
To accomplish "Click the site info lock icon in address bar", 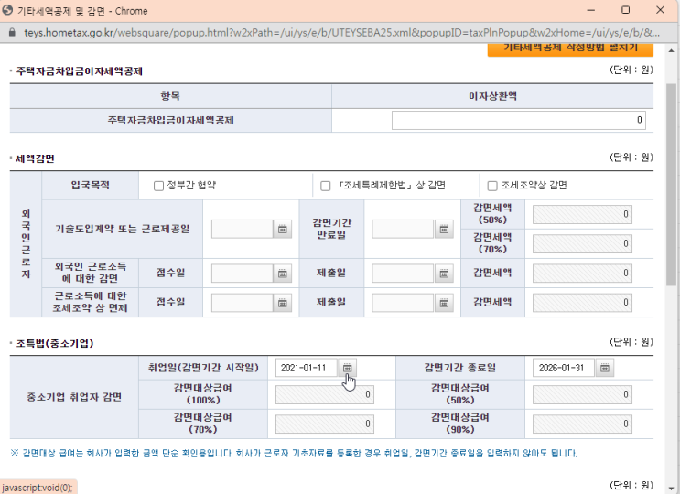I will point(12,33).
